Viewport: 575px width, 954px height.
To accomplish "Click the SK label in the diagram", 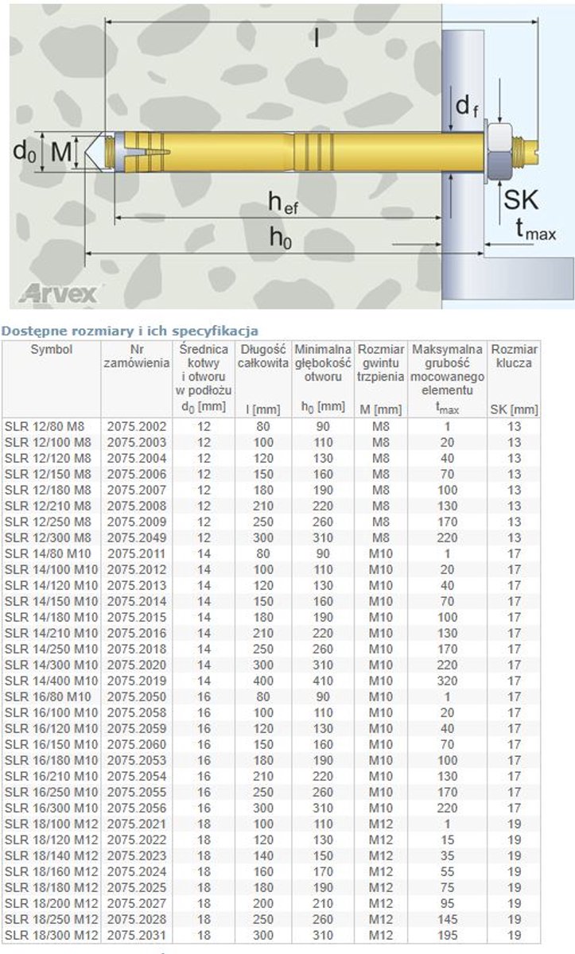I will click(x=522, y=200).
